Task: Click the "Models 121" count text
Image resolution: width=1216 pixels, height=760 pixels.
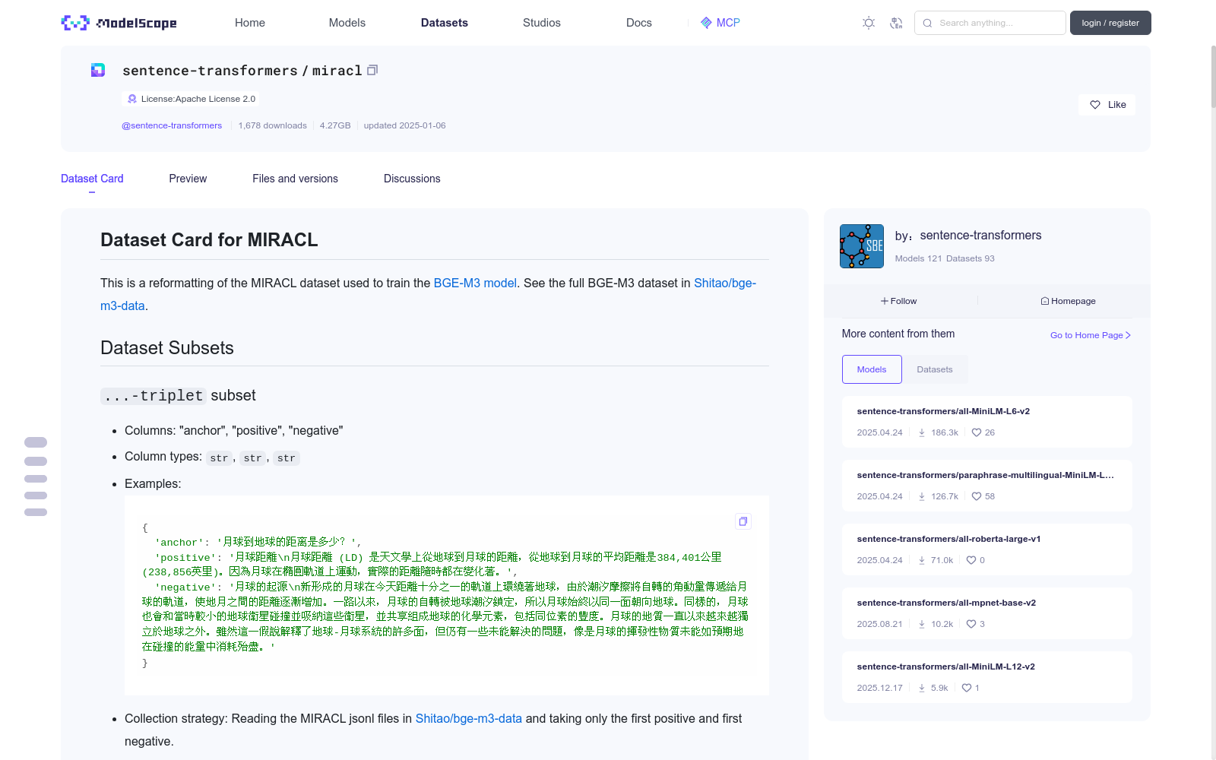Action: click(918, 258)
